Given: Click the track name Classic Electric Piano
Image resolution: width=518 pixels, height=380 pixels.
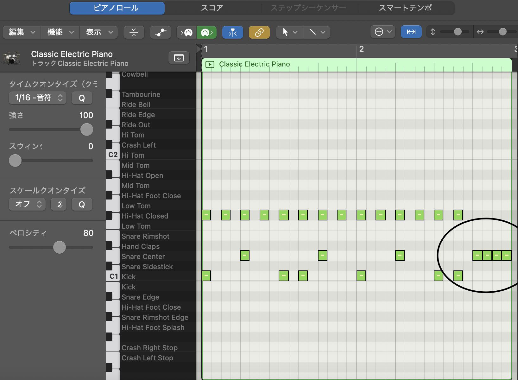Looking at the screenshot, I should point(72,54).
